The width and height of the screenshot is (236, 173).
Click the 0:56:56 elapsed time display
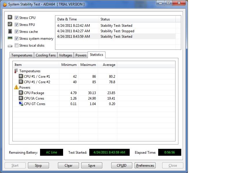pyautogui.click(x=170, y=152)
